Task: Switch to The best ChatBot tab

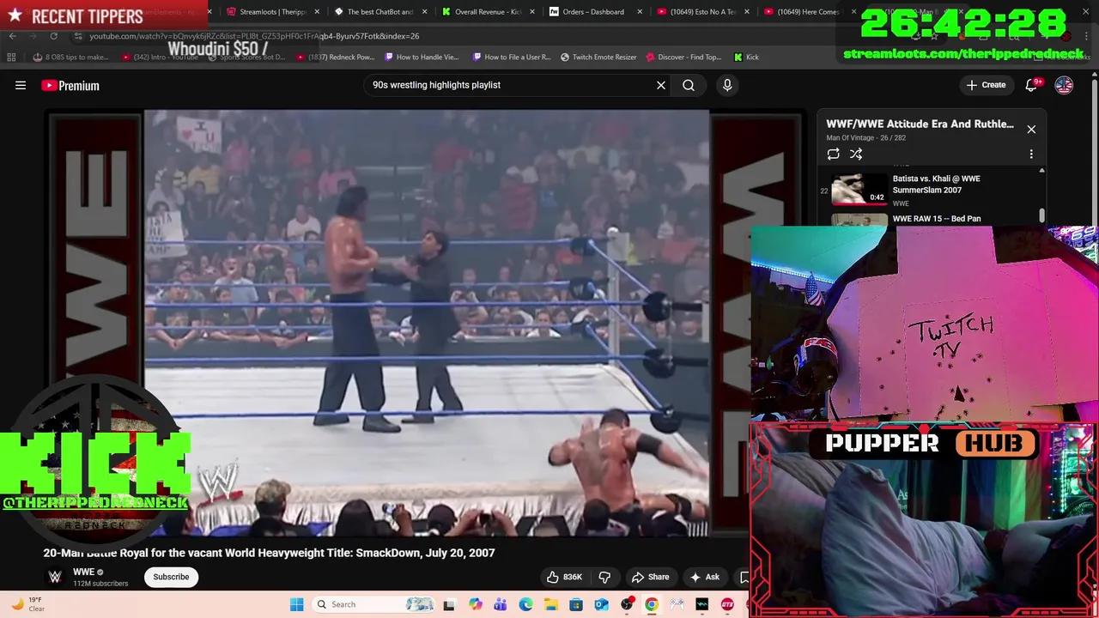Action: click(x=378, y=12)
